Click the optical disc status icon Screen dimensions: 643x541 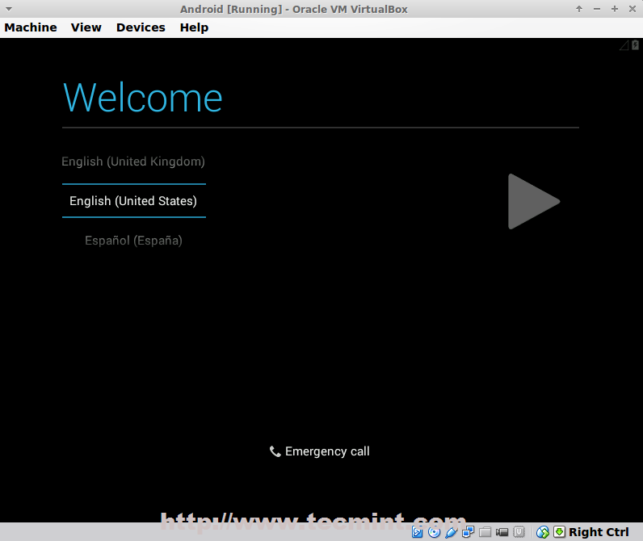click(435, 532)
